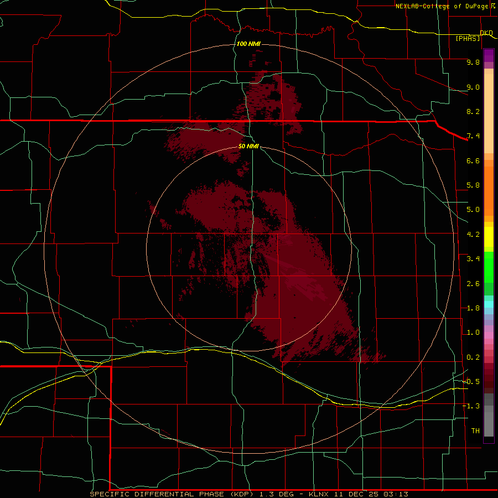Image resolution: width=498 pixels, height=498 pixels.
Task: Click the 03:13 timestamp
Action: click(x=395, y=494)
